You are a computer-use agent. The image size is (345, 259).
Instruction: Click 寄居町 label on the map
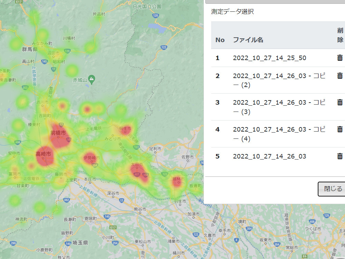click(x=91, y=218)
